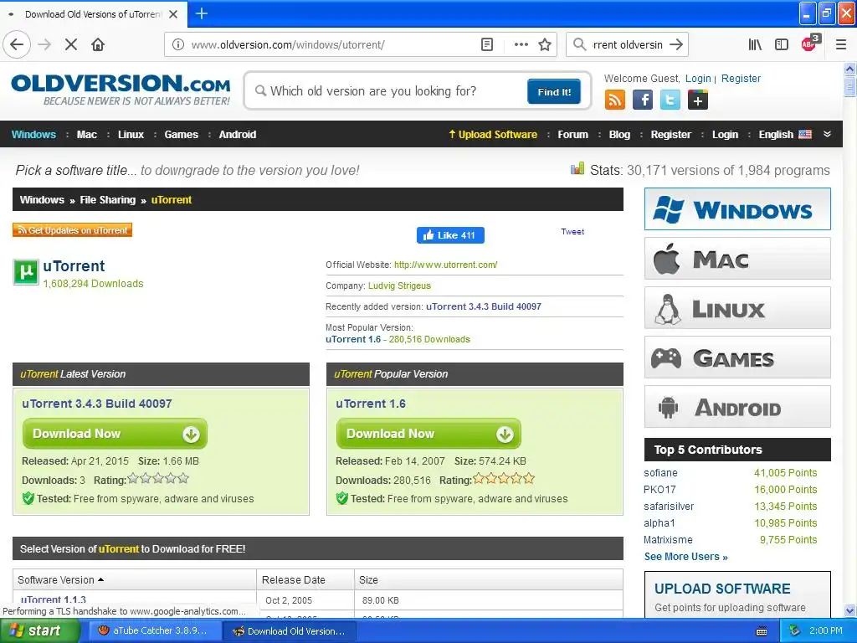857x643 pixels.
Task: Click the uTorrent green logo icon
Action: (x=26, y=272)
